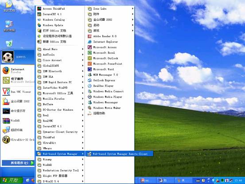Open the Real program folder
This screenshot has height=184, width=245.
60,115
